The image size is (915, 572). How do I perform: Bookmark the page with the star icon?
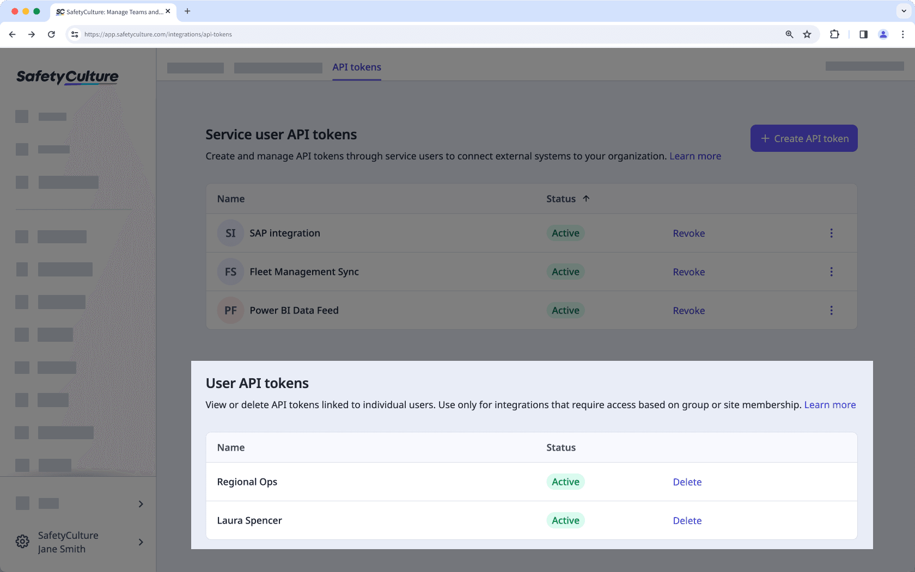(807, 34)
